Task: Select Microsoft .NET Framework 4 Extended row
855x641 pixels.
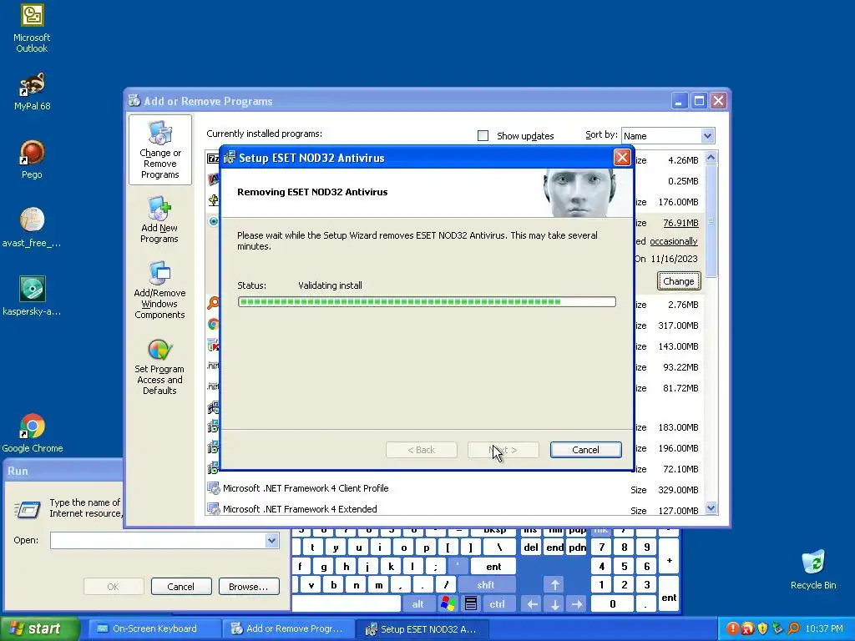Action: [455, 509]
